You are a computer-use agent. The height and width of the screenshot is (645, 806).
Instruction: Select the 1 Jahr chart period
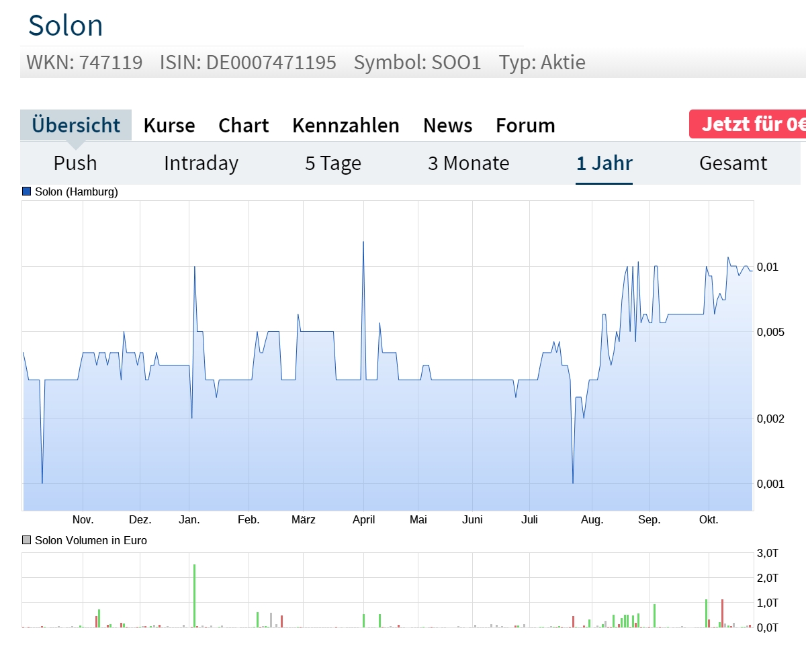[604, 163]
